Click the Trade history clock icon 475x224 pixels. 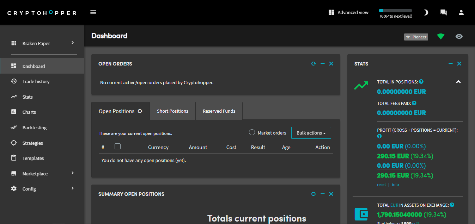tap(14, 81)
